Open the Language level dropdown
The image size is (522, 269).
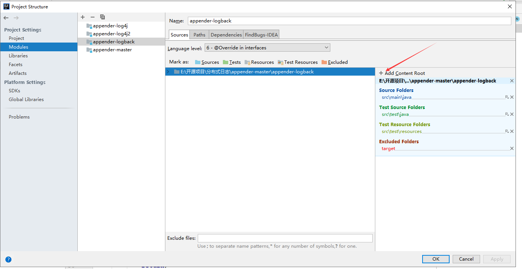point(267,47)
